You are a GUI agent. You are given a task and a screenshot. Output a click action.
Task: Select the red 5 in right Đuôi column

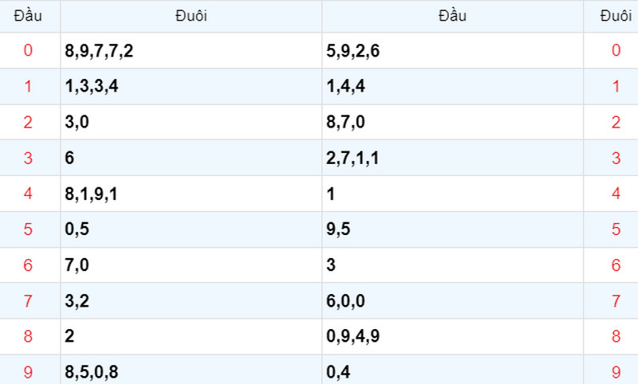(616, 229)
